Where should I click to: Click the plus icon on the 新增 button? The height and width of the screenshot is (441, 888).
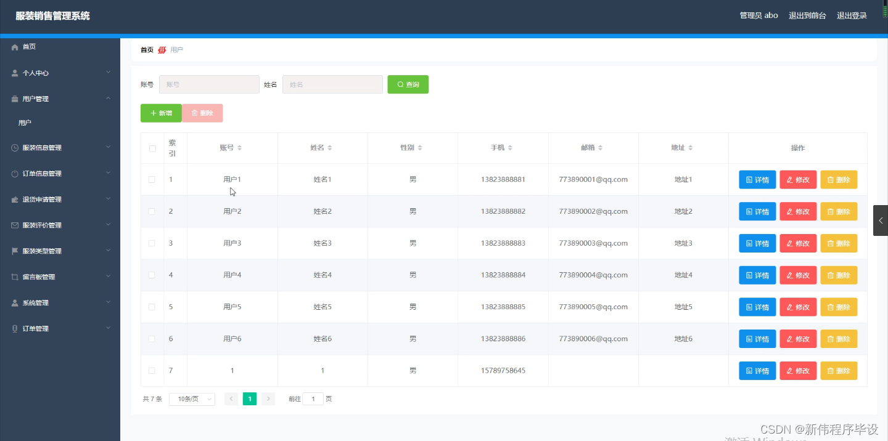click(x=154, y=113)
